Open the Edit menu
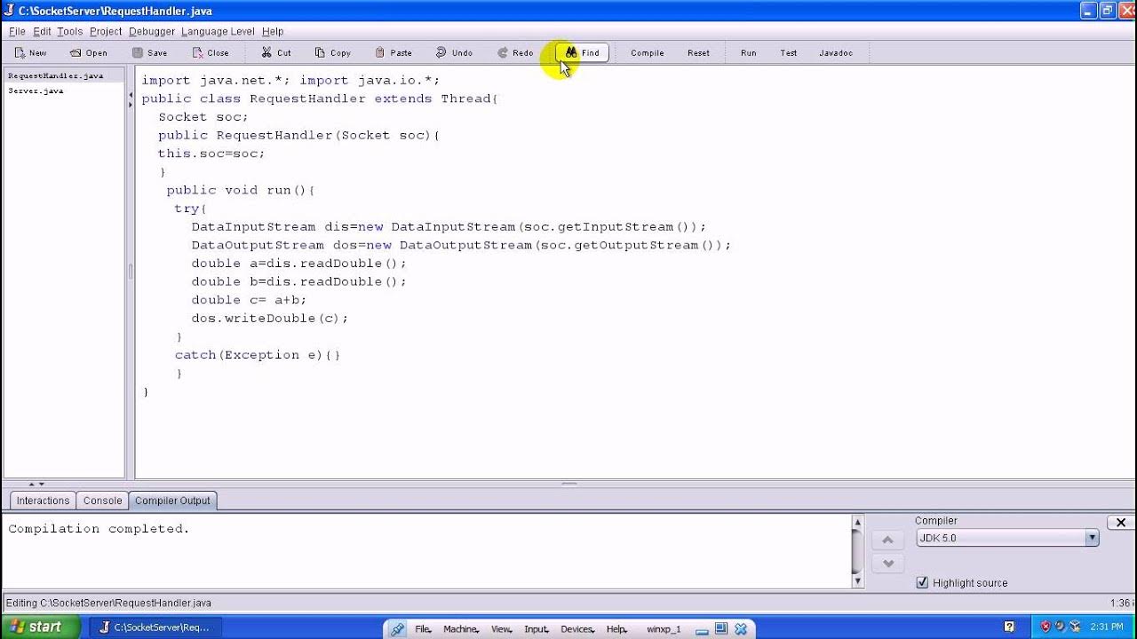 click(x=42, y=31)
